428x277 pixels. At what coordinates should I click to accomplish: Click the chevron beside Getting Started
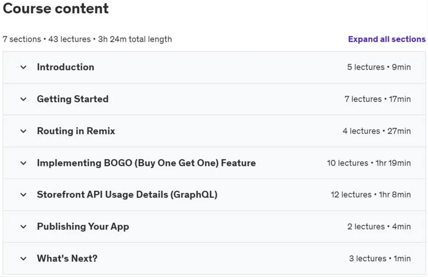(24, 99)
